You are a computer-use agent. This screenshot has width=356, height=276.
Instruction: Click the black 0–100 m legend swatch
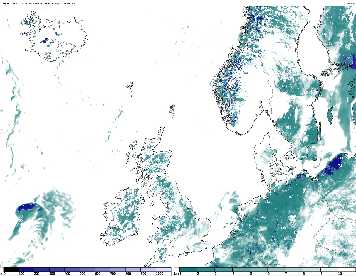pyautogui.click(x=11, y=270)
